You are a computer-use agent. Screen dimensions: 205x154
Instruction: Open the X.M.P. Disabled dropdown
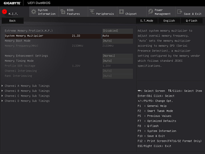pos(118,31)
